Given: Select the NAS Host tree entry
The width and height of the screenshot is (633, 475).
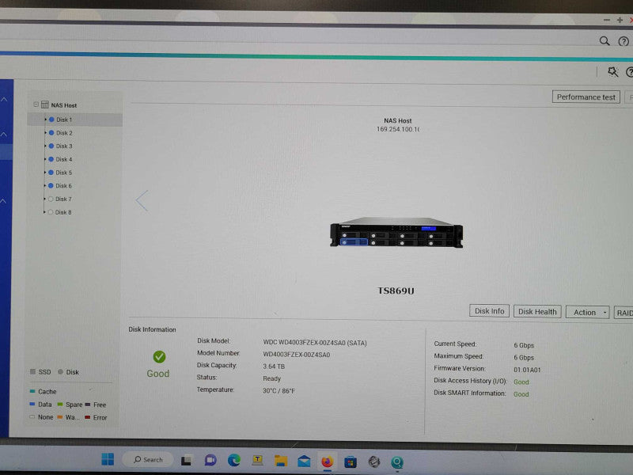Looking at the screenshot, I should [64, 105].
